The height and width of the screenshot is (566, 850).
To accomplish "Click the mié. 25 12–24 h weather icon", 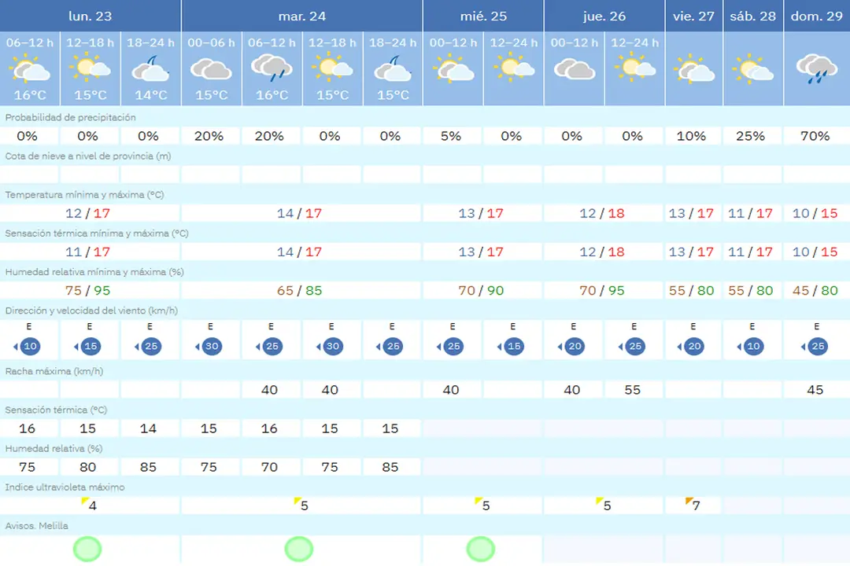I will [514, 68].
